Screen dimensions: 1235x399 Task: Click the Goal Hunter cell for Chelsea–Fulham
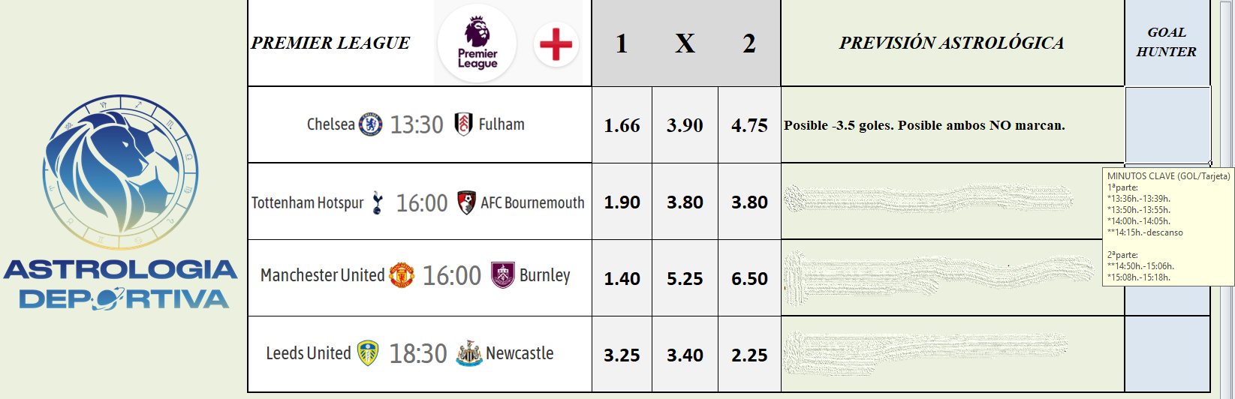[1167, 124]
